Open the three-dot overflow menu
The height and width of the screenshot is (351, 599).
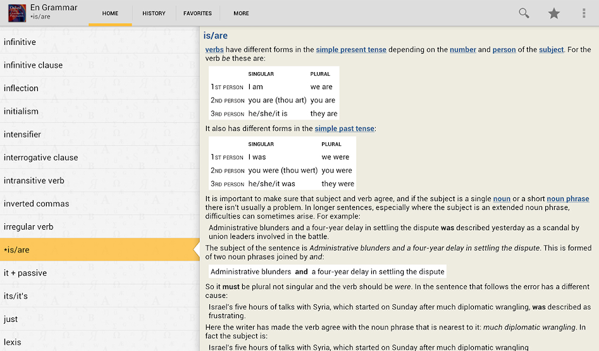[583, 13]
